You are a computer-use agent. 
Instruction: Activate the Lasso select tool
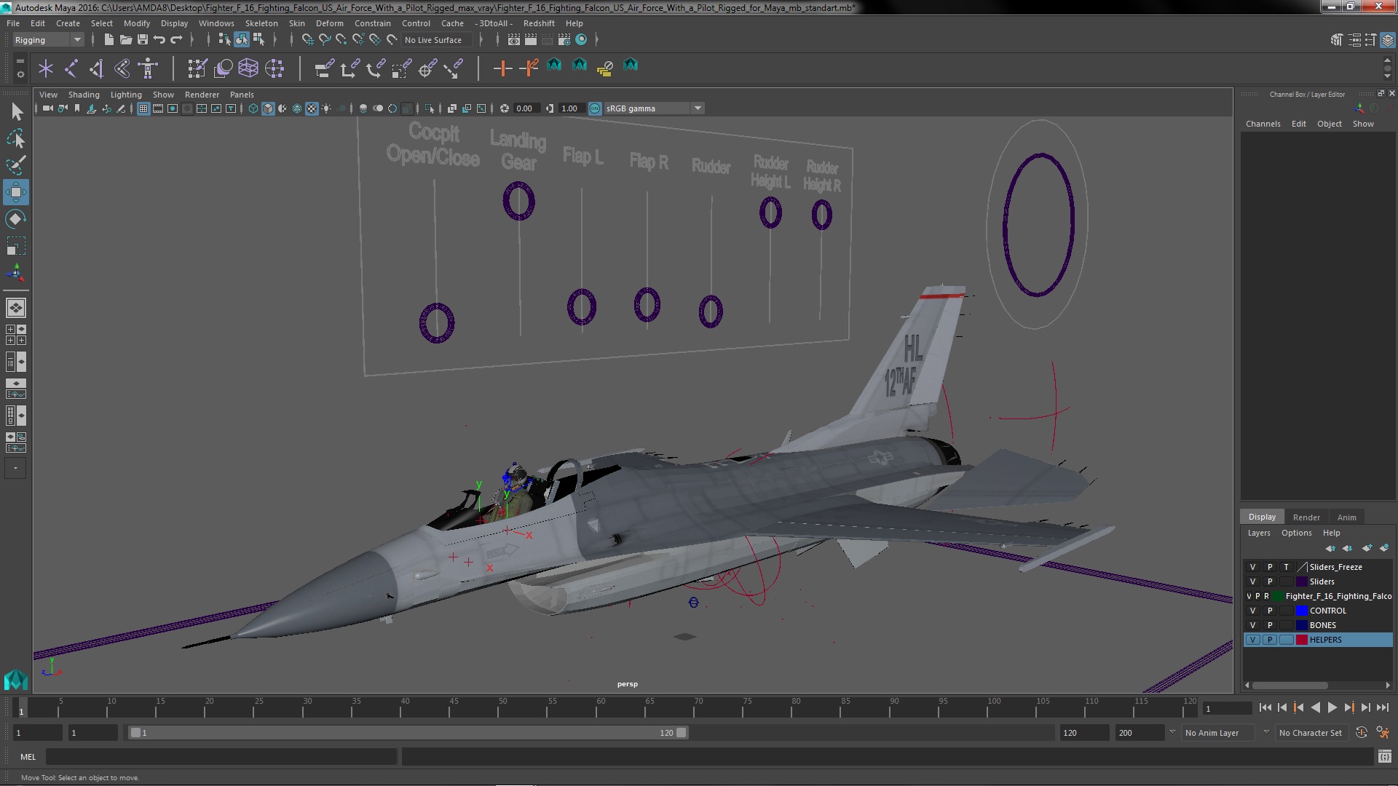(16, 138)
